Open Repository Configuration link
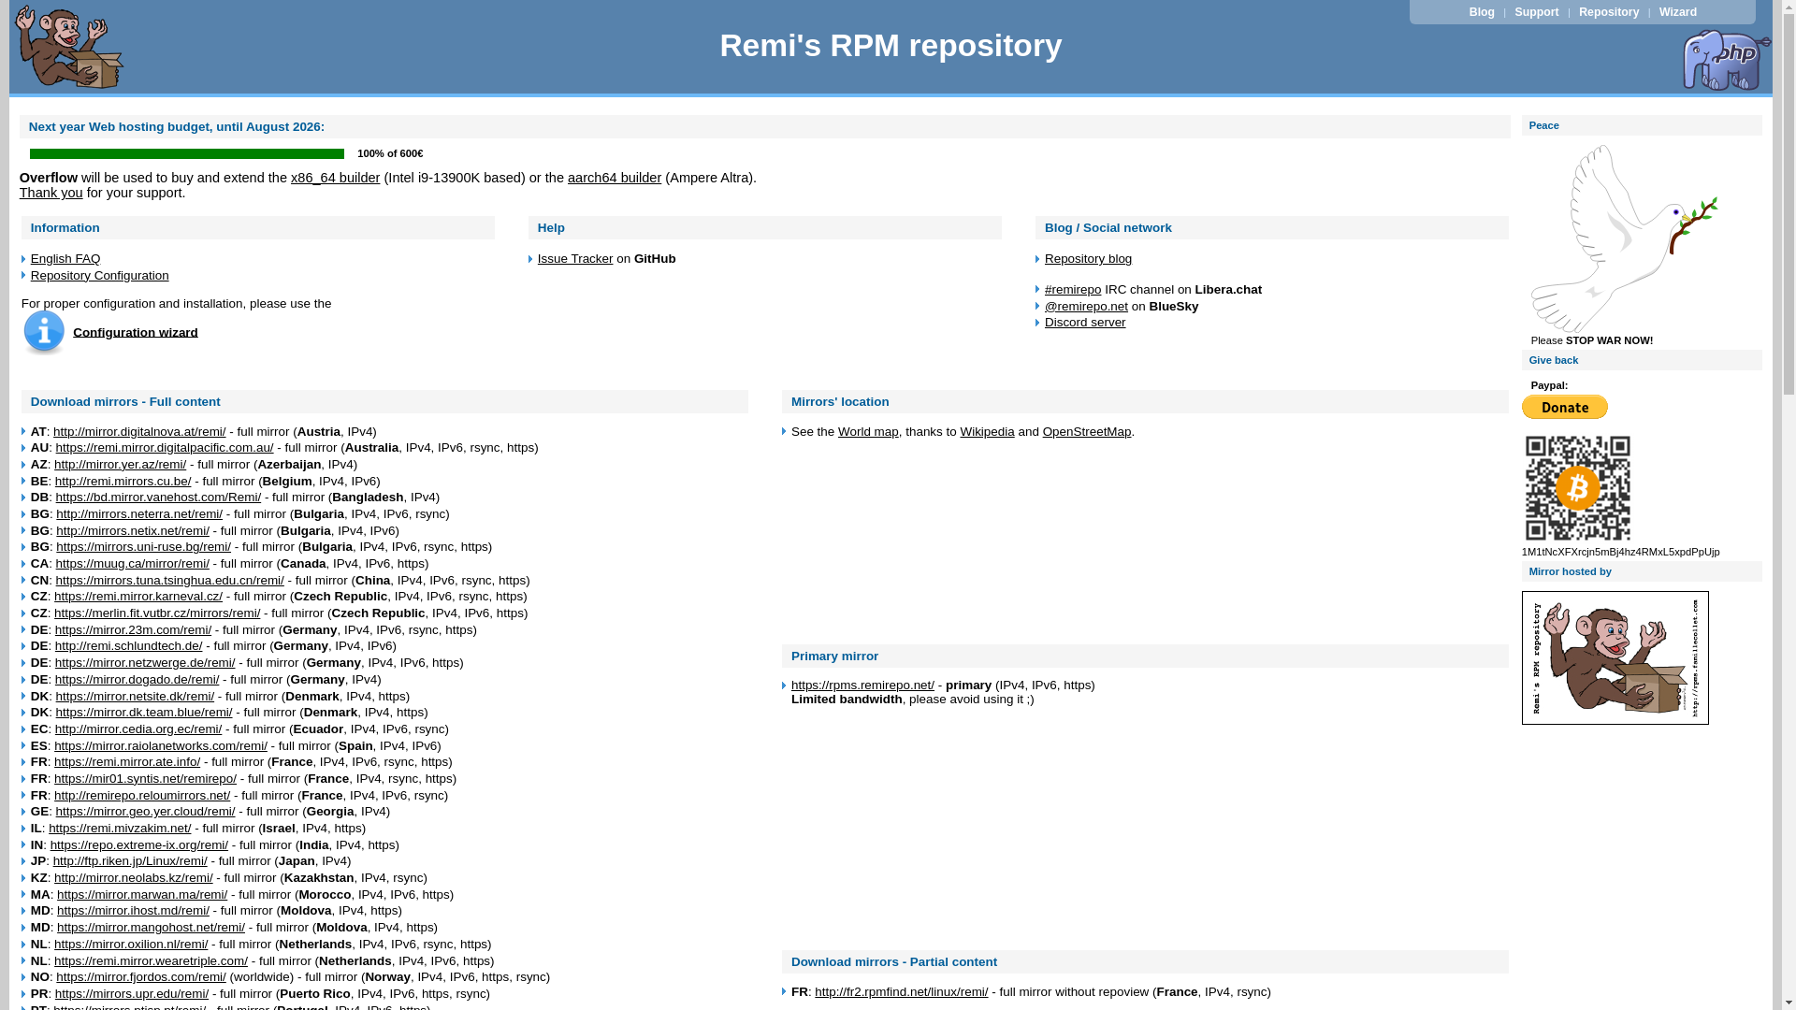Image resolution: width=1796 pixels, height=1010 pixels. click(100, 276)
